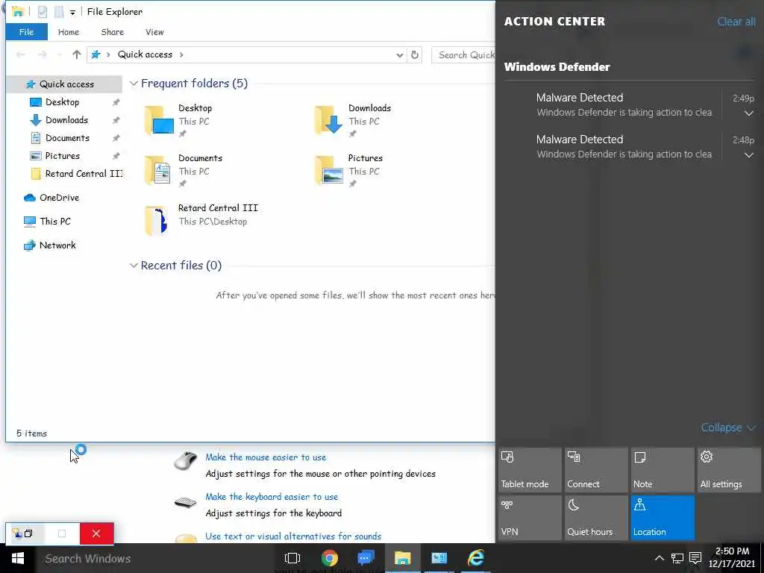Click the File Explorer taskbar icon
The image size is (764, 573).
[x=402, y=558]
